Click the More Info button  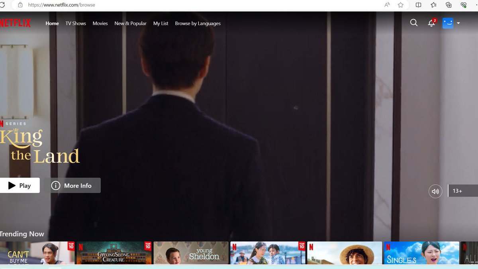pyautogui.click(x=72, y=185)
